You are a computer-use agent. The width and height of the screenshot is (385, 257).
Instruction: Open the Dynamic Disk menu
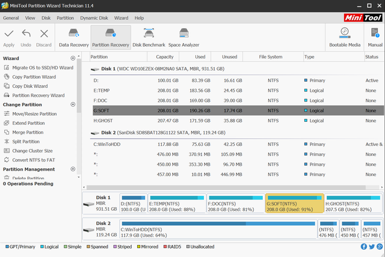94,18
